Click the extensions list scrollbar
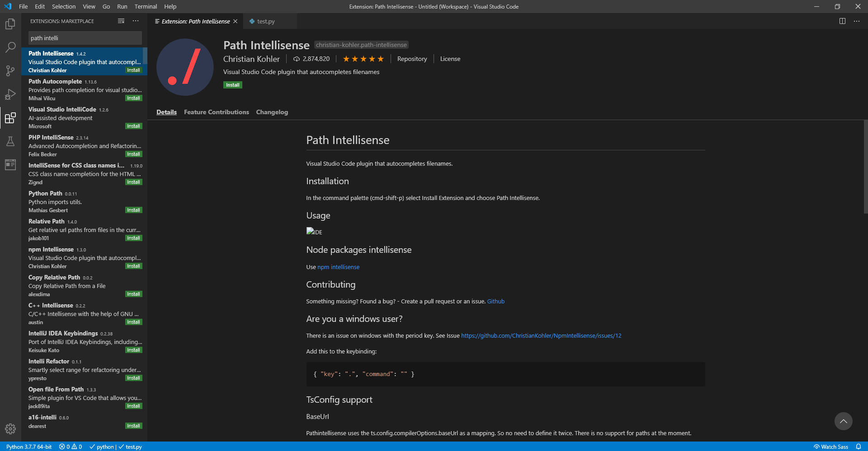This screenshot has height=451, width=868. click(x=145, y=56)
